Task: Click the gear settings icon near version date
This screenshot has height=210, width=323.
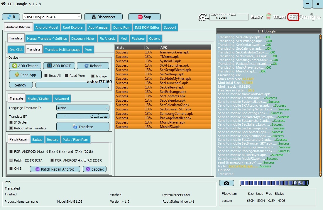Action: [203, 18]
